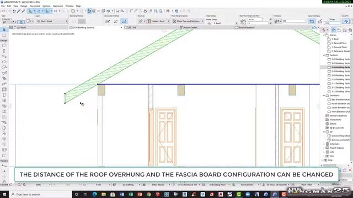
Task: Select the Marquee tool in toolbox
Action: point(4,35)
